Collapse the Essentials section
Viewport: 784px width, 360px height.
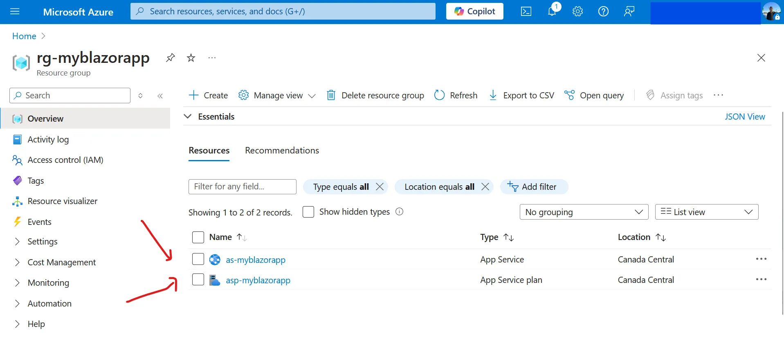coord(188,117)
